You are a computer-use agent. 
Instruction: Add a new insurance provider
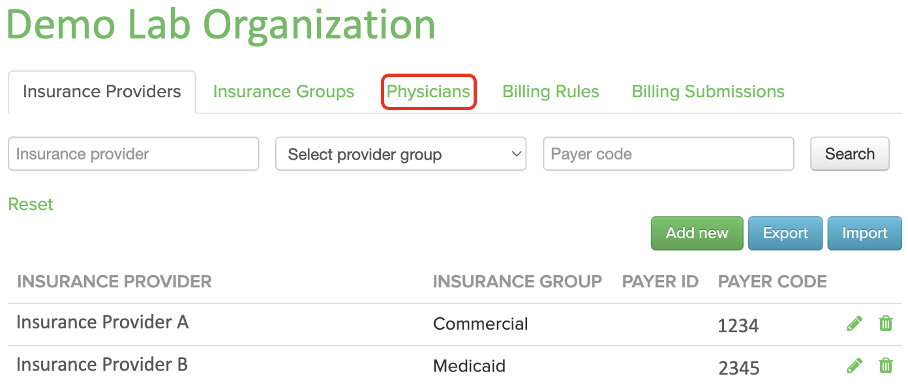point(697,233)
